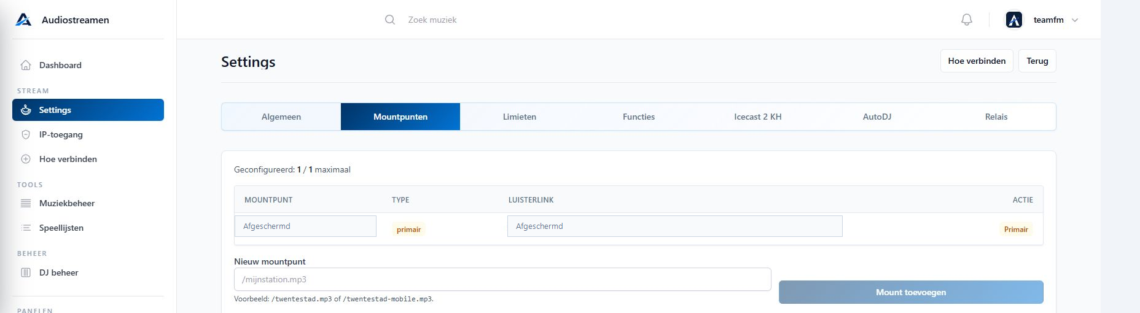Click the Mount toevoegen button
The height and width of the screenshot is (313, 1140).
(911, 292)
